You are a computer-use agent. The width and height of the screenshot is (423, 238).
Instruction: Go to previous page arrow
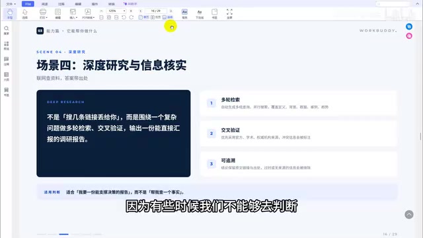tap(141, 11)
